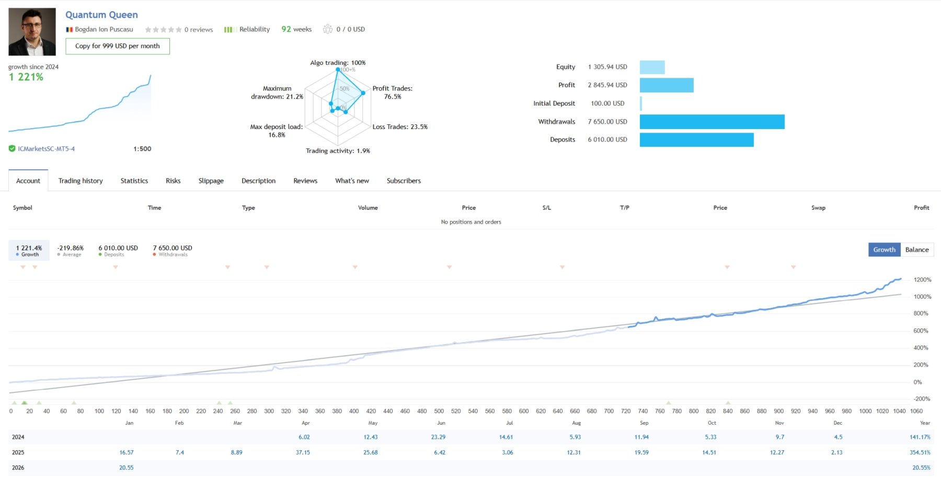Toggle the Average legend item

click(70, 251)
